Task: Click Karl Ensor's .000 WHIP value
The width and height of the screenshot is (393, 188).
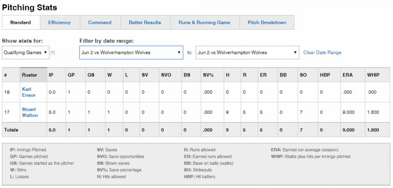Action: pos(372,92)
